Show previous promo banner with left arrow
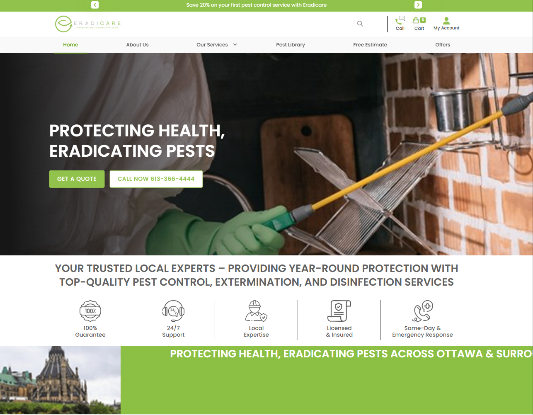 [x=95, y=5]
